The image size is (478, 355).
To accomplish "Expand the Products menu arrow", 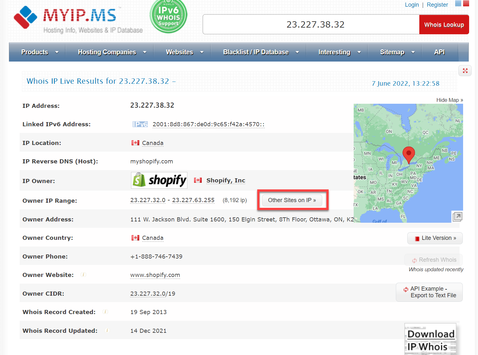I will click(57, 52).
